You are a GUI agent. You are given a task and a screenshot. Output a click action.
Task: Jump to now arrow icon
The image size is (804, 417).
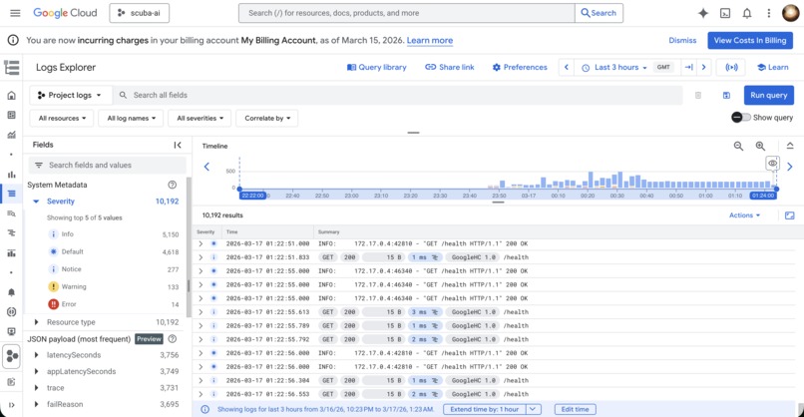point(688,67)
